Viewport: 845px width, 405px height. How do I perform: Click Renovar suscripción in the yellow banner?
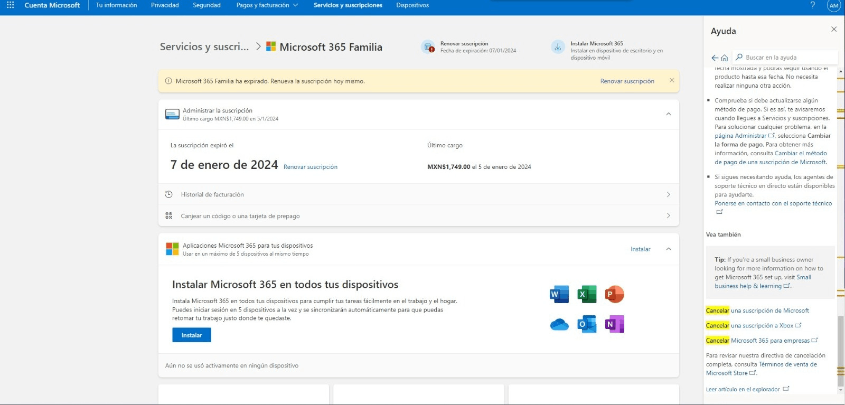click(627, 81)
